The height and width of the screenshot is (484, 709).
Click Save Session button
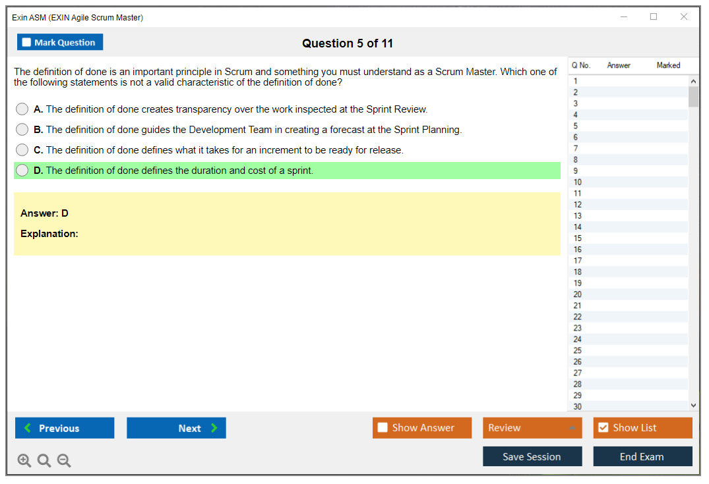[532, 456]
